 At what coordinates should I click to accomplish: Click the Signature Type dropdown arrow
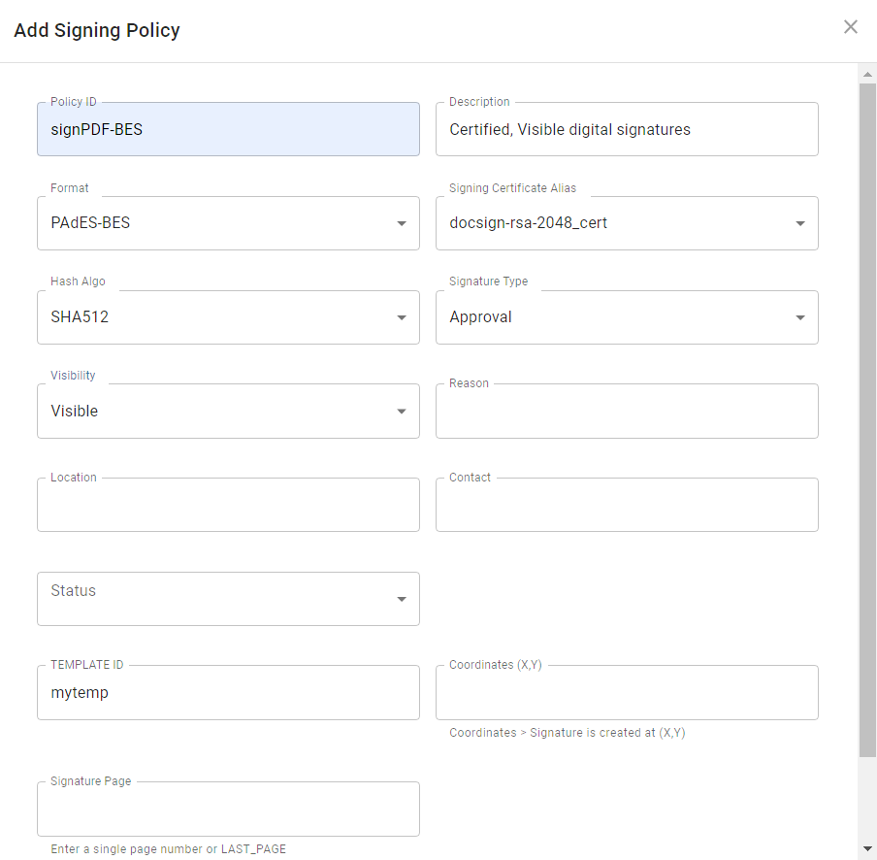click(800, 316)
